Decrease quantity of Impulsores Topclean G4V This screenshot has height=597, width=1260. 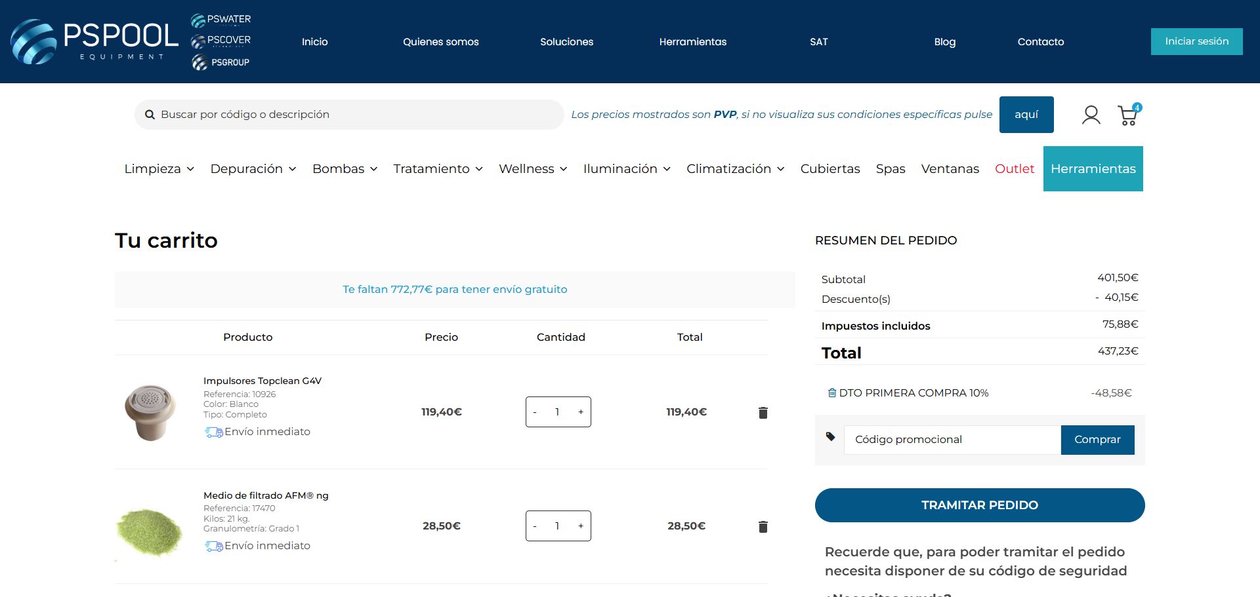535,412
